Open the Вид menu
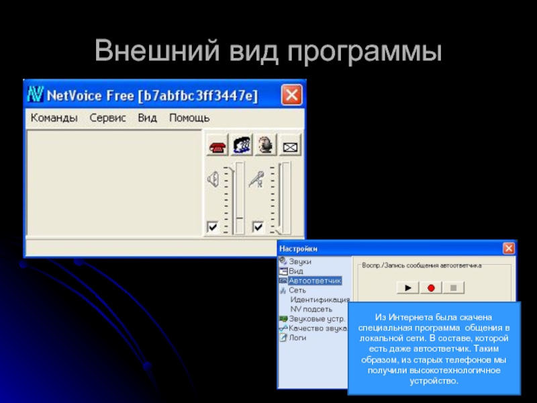537x403 pixels. [147, 118]
